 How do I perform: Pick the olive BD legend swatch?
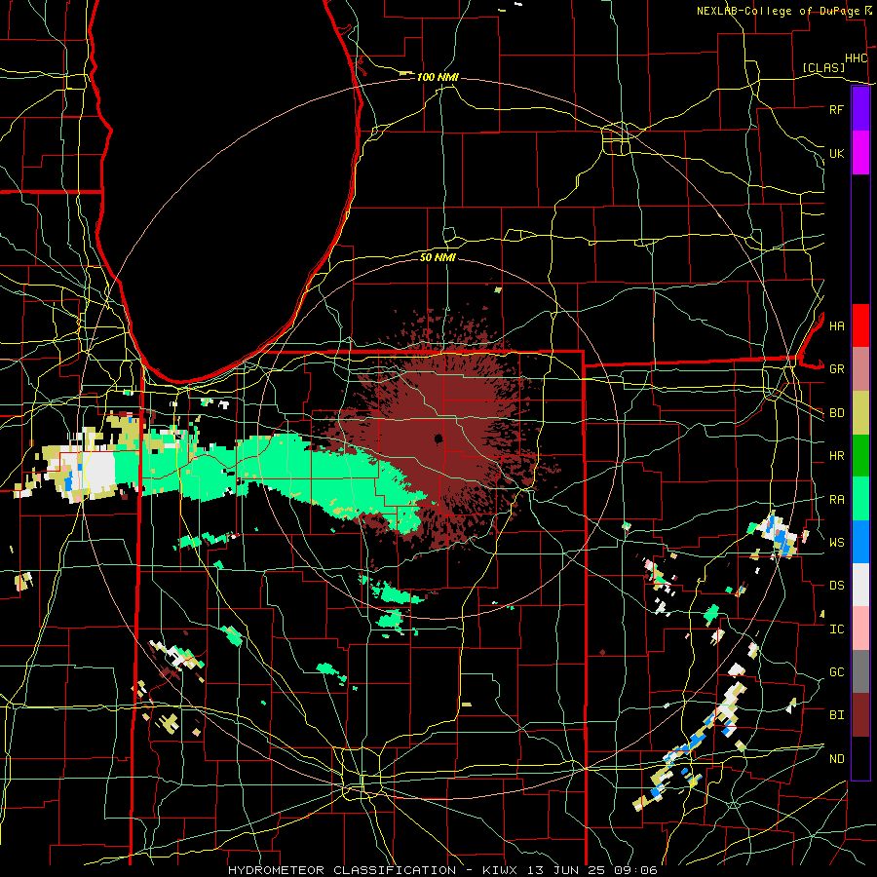[860, 412]
